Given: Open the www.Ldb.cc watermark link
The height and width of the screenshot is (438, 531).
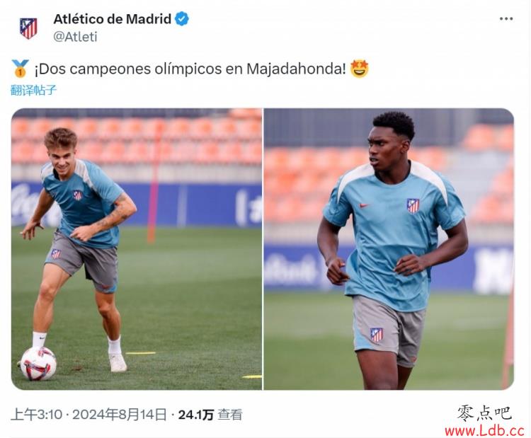Looking at the screenshot, I should coord(484,430).
